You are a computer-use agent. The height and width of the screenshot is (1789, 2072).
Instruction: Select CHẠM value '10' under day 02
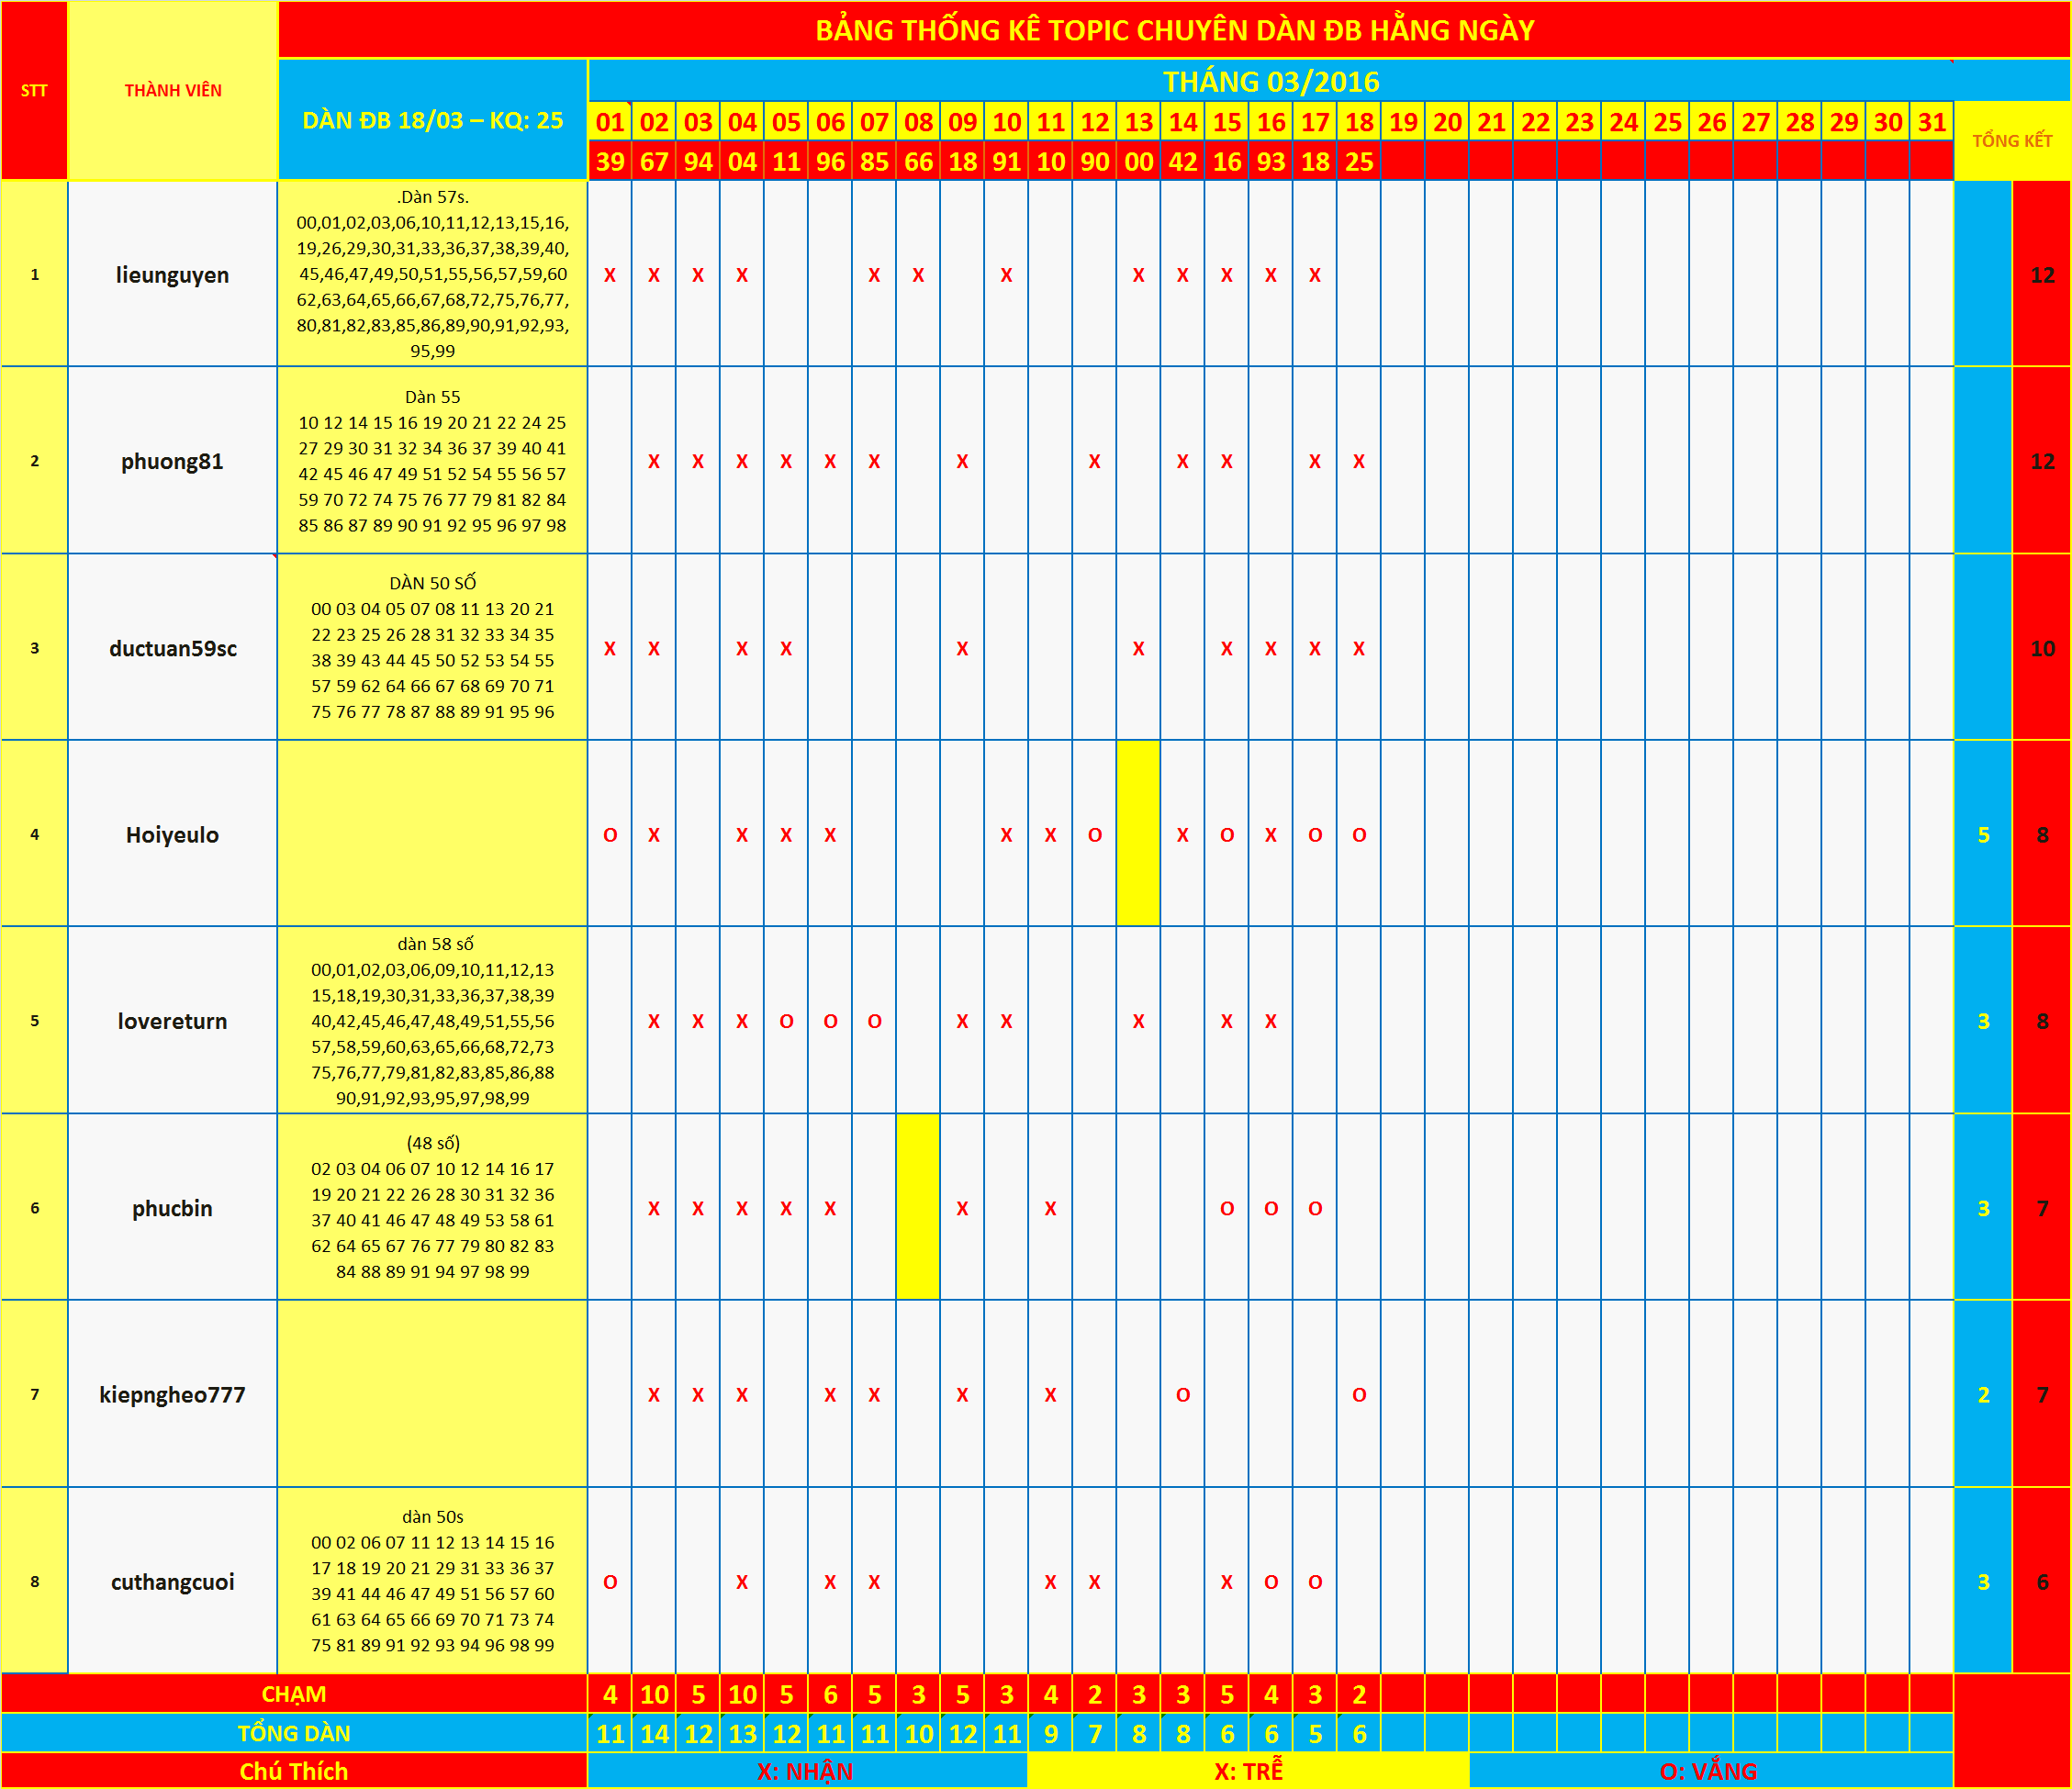click(x=654, y=1694)
